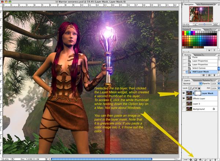Create new swatch via Swatches panel icon
The image size is (220, 161).
coord(209,50)
